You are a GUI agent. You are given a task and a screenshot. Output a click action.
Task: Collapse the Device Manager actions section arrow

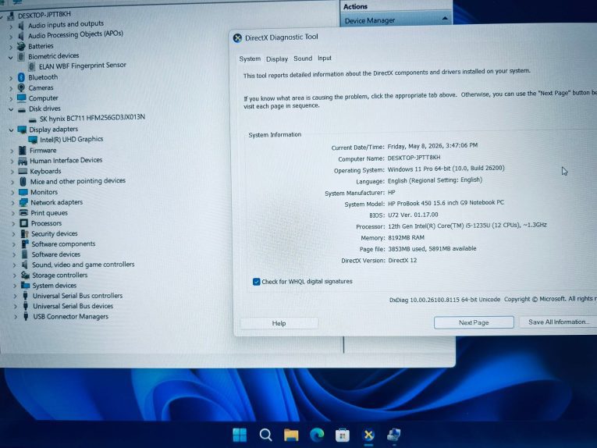coord(445,18)
